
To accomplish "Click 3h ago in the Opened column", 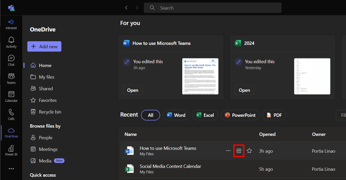I will pyautogui.click(x=266, y=151).
